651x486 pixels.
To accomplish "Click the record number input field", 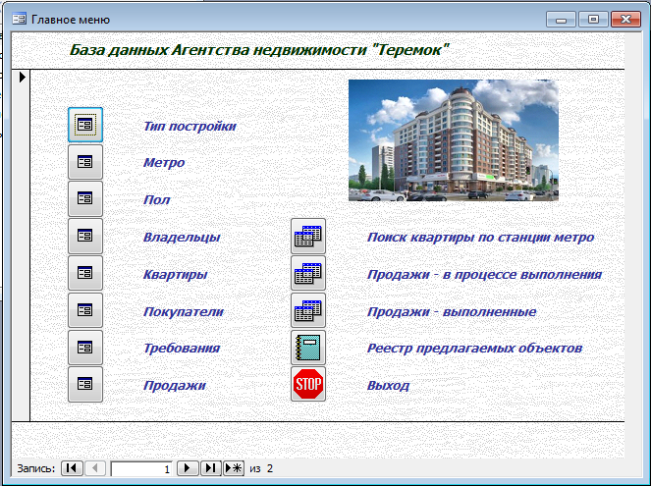I will pyautogui.click(x=140, y=468).
